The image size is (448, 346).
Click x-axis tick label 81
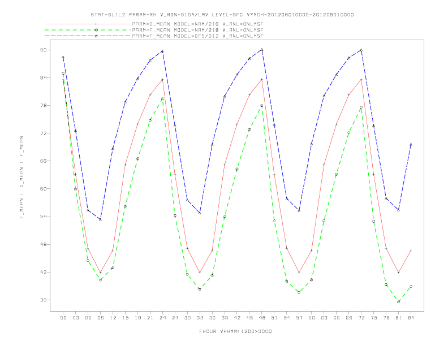pos(399,318)
